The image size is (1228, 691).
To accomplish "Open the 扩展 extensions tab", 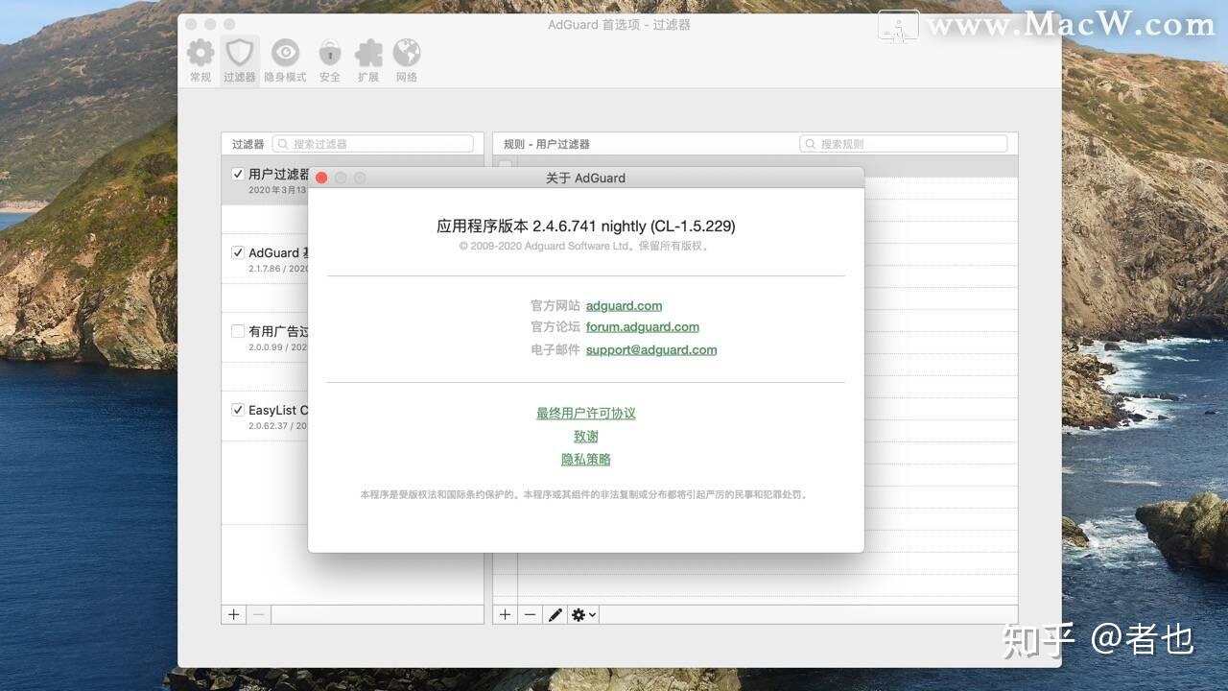I will click(368, 61).
